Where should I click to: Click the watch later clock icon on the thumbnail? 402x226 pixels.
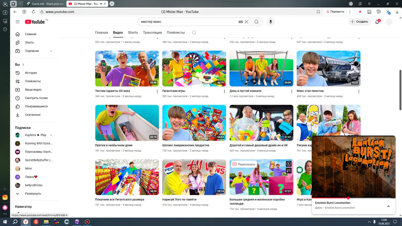(289, 164)
